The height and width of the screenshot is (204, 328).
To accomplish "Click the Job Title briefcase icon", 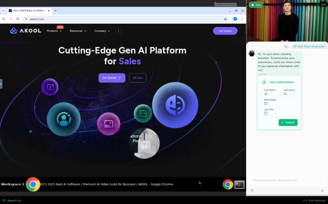I will tap(266, 113).
